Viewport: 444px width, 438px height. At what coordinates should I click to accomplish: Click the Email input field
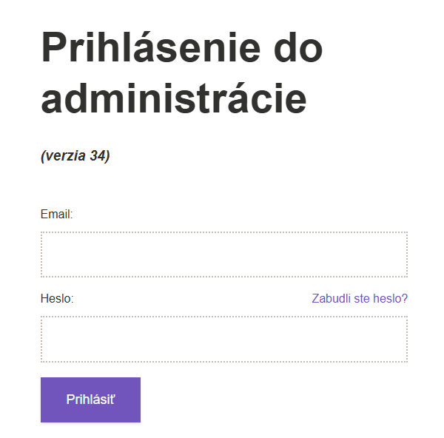[x=223, y=255]
